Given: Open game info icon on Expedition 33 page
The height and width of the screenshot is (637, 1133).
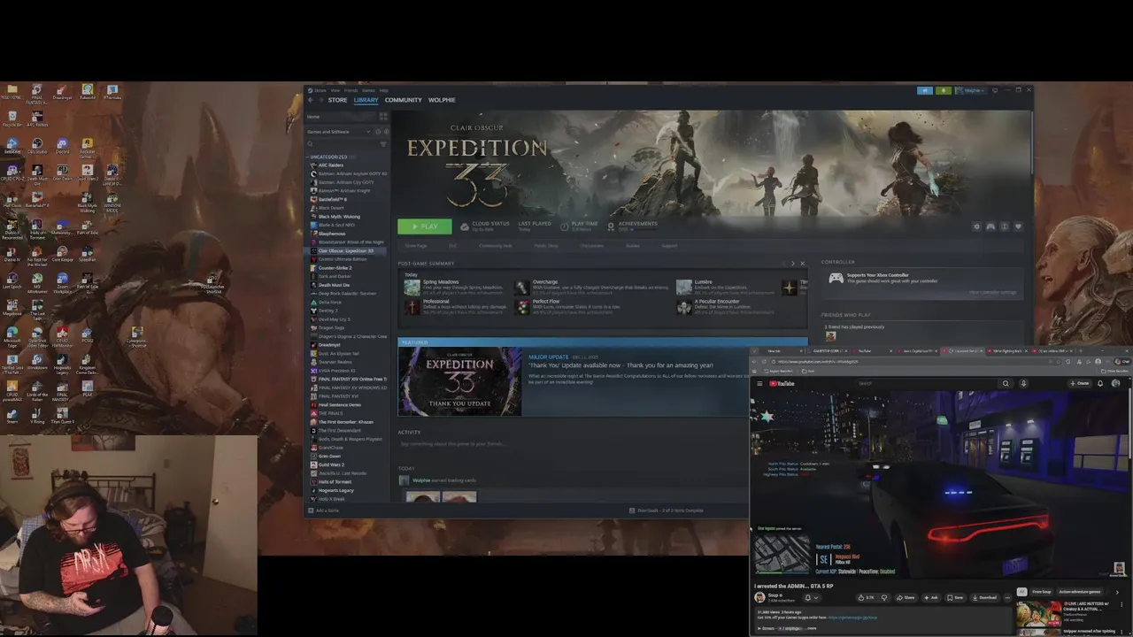Looking at the screenshot, I should pos(1004,226).
